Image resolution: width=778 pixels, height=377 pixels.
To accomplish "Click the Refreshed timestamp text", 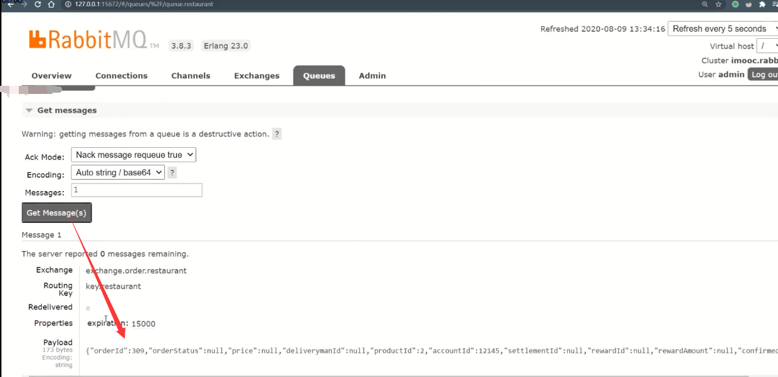I will (602, 29).
